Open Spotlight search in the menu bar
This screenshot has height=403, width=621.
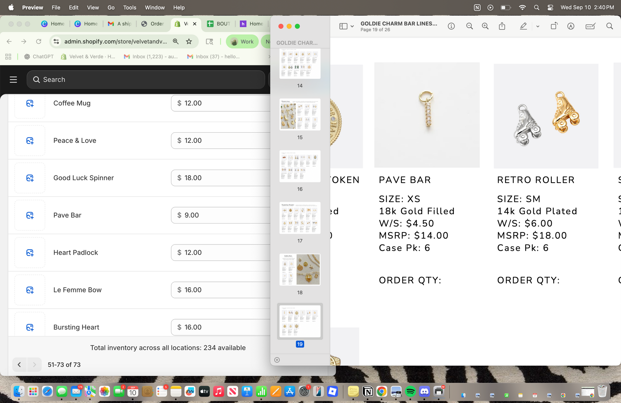(x=537, y=7)
